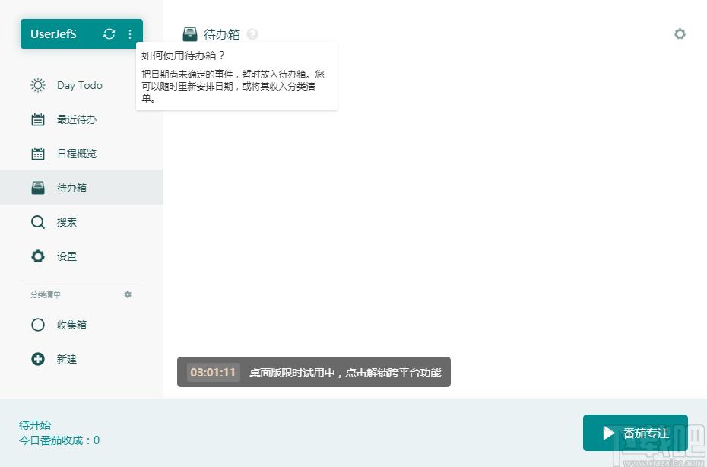Select 待办箱 in the sidebar
This screenshot has width=707, height=467.
[81, 188]
